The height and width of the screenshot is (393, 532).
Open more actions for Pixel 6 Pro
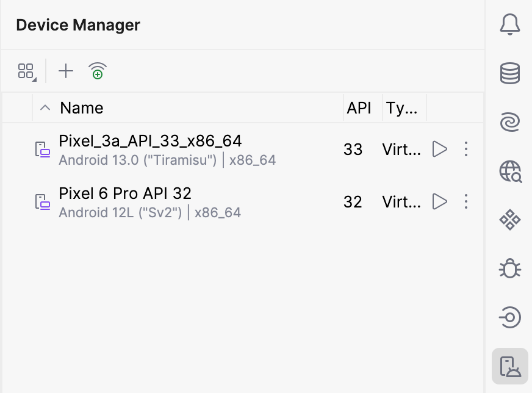[x=466, y=201]
